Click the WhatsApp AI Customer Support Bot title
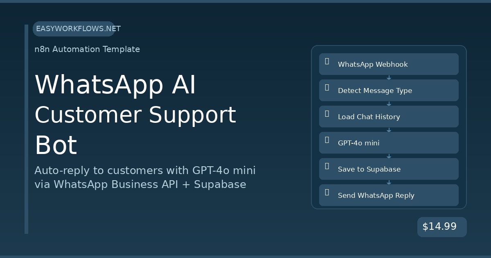491x258 pixels. pyautogui.click(x=135, y=115)
